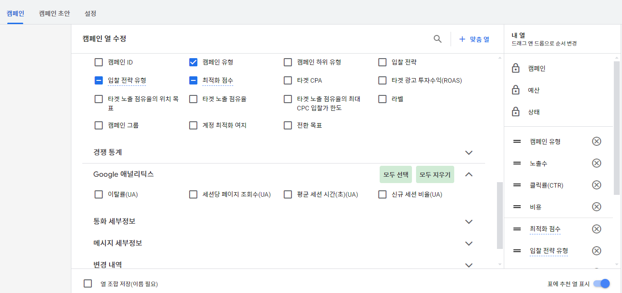
Task: Click 모두 선택 button
Action: 396,174
